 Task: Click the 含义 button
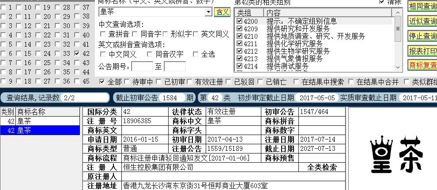222,12
